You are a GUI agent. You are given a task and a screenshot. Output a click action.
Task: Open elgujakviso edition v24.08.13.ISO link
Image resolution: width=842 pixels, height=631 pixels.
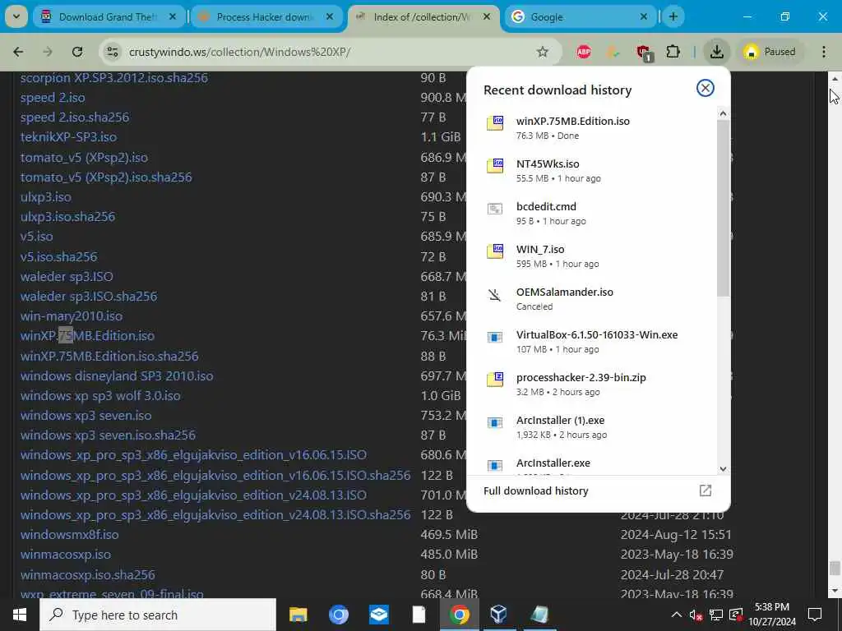point(193,495)
